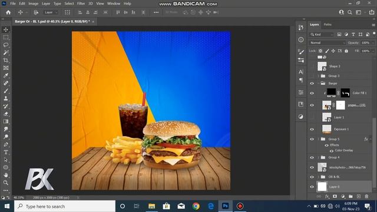Lock transparent pixels
Viewport: 377px width, 212px height.
click(x=320, y=51)
